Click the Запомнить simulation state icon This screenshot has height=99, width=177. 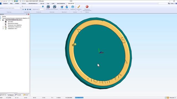click(x=48, y=7)
